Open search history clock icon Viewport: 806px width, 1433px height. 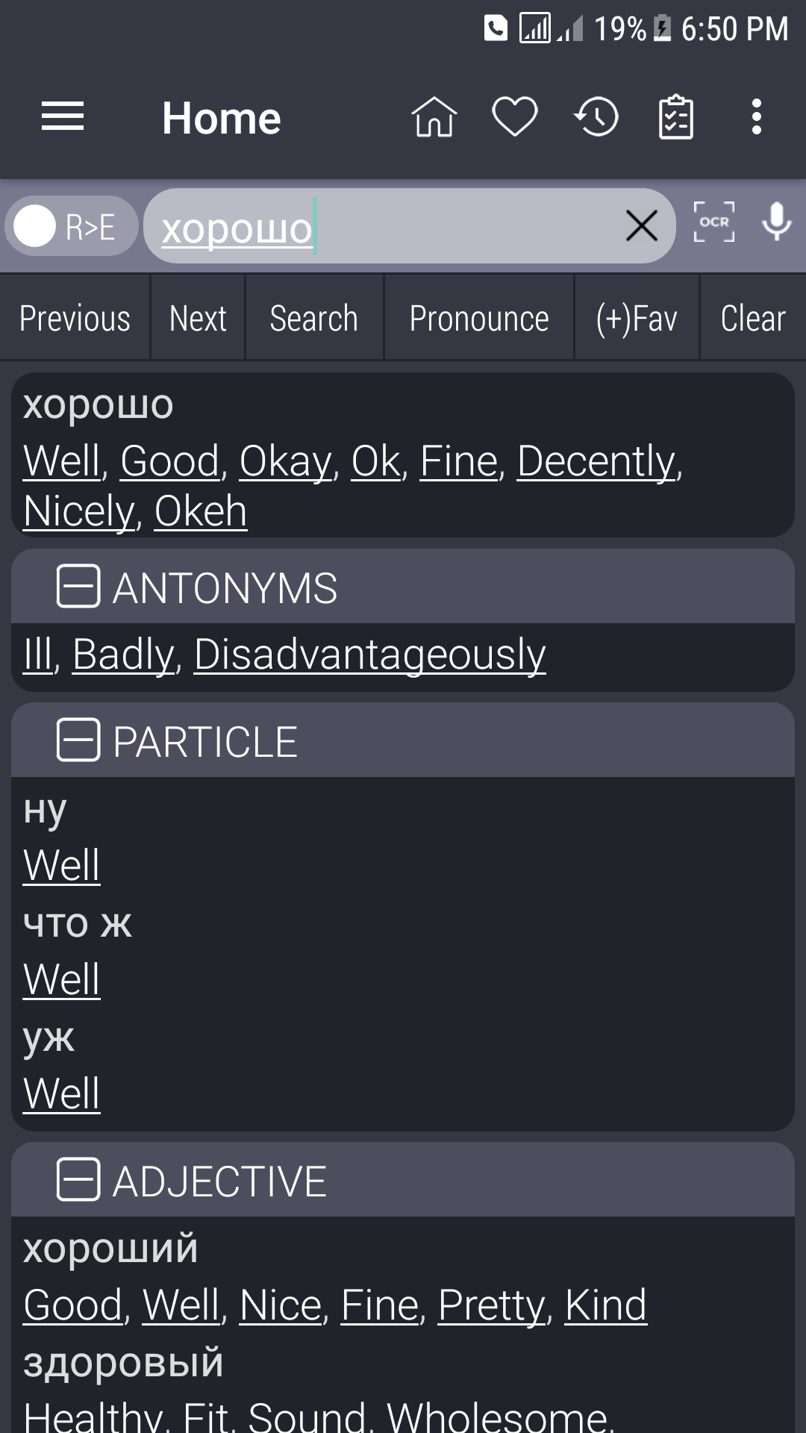click(596, 117)
